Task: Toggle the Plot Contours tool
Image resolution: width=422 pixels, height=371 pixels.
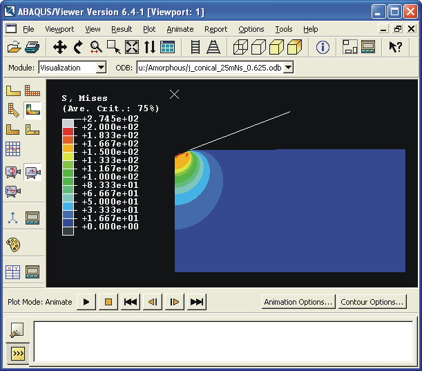Action: (x=32, y=111)
